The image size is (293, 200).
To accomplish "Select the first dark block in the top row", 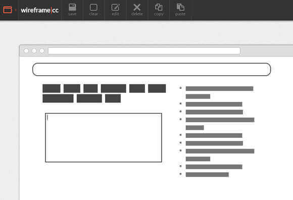I will 52,88.
